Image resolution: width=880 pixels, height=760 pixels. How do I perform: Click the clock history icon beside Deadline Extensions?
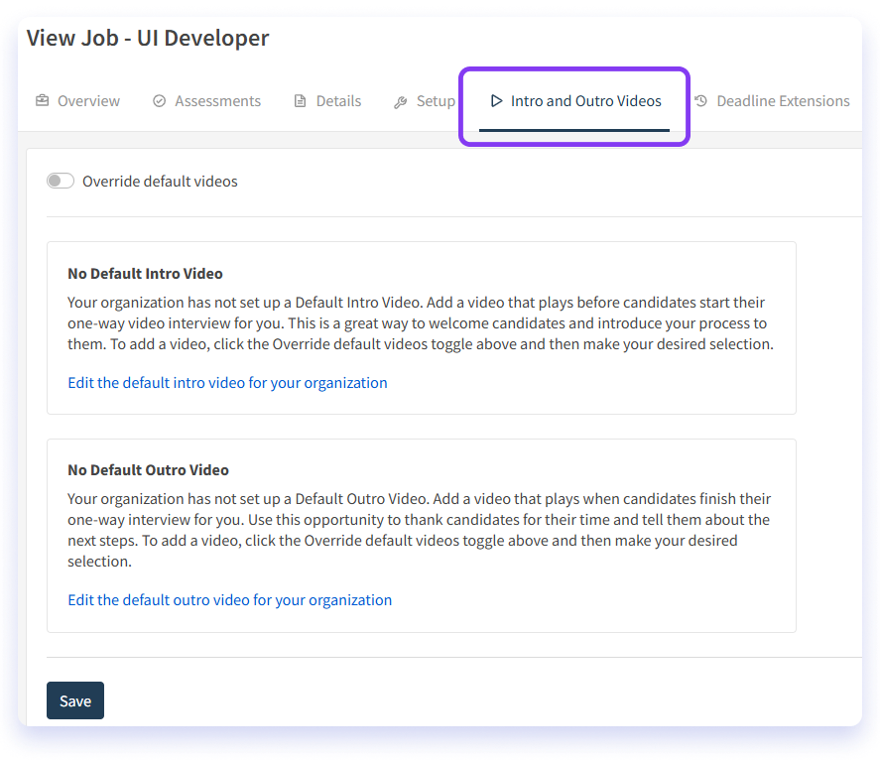pyautogui.click(x=700, y=101)
